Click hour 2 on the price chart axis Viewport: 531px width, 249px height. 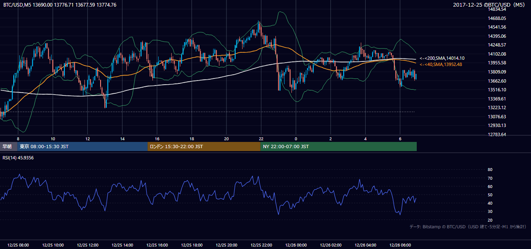(330, 139)
